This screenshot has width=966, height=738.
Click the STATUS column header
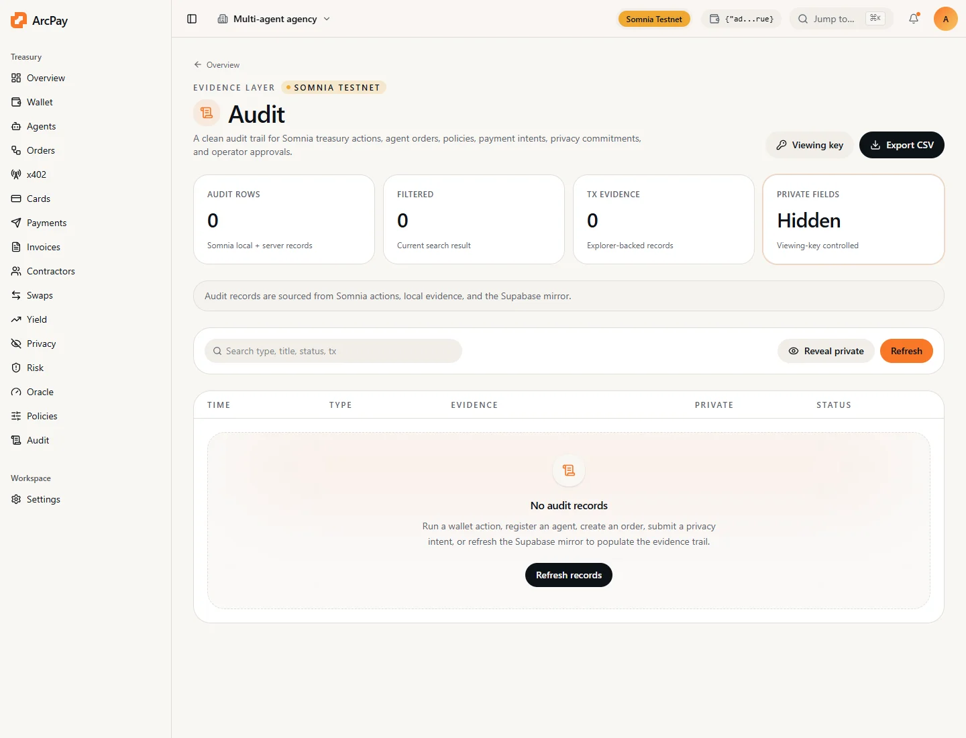click(x=834, y=405)
